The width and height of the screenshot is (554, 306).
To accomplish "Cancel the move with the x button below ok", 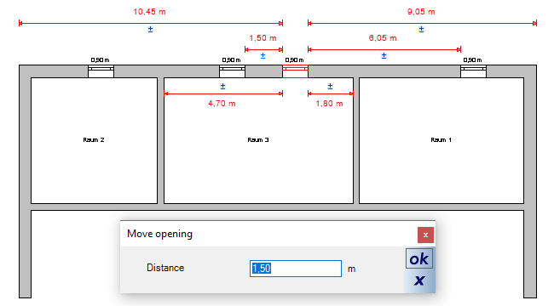I will coord(419,280).
